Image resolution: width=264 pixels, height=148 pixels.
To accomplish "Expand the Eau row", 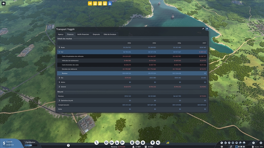I will tap(59, 78).
